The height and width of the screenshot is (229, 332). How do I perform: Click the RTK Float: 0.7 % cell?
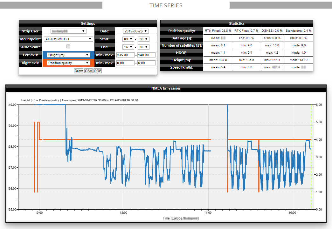point(246,31)
